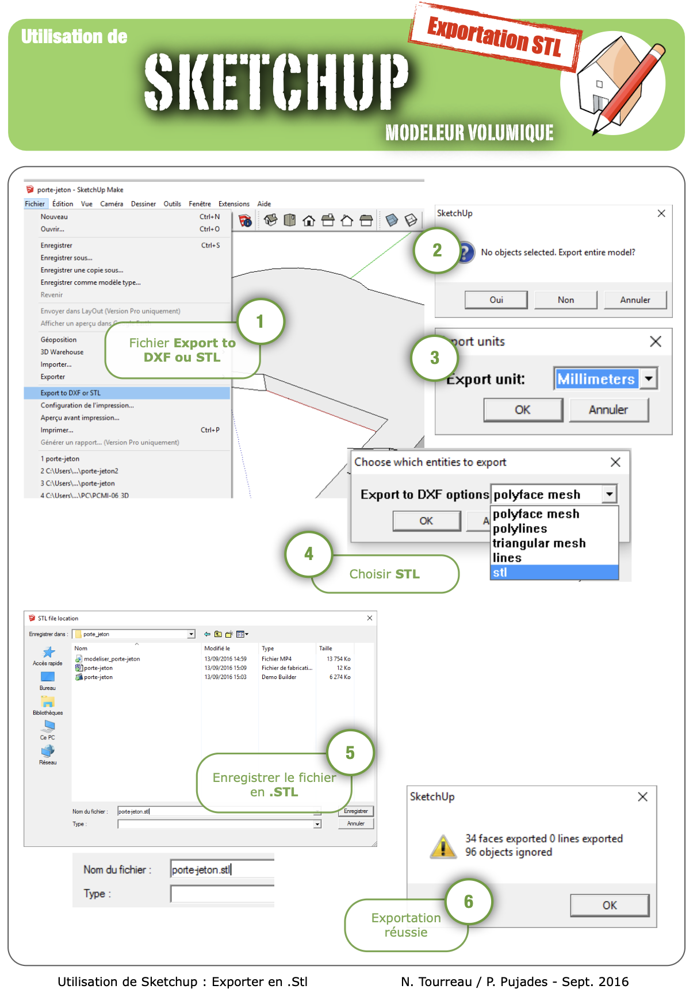Switch to Iso view icon in toolbar

[x=271, y=220]
